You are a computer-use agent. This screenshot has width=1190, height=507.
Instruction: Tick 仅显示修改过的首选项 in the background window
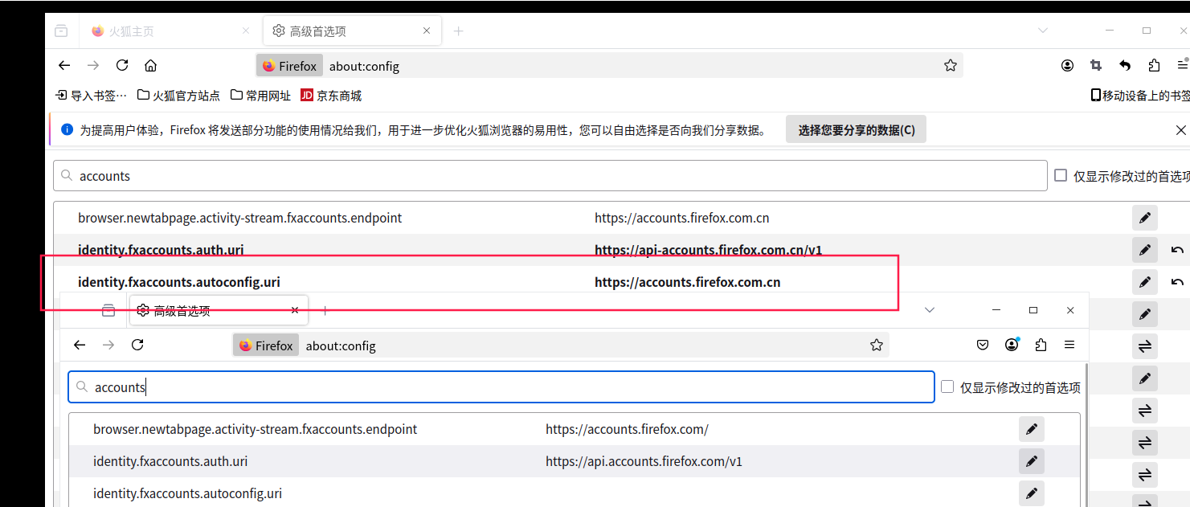click(1061, 175)
